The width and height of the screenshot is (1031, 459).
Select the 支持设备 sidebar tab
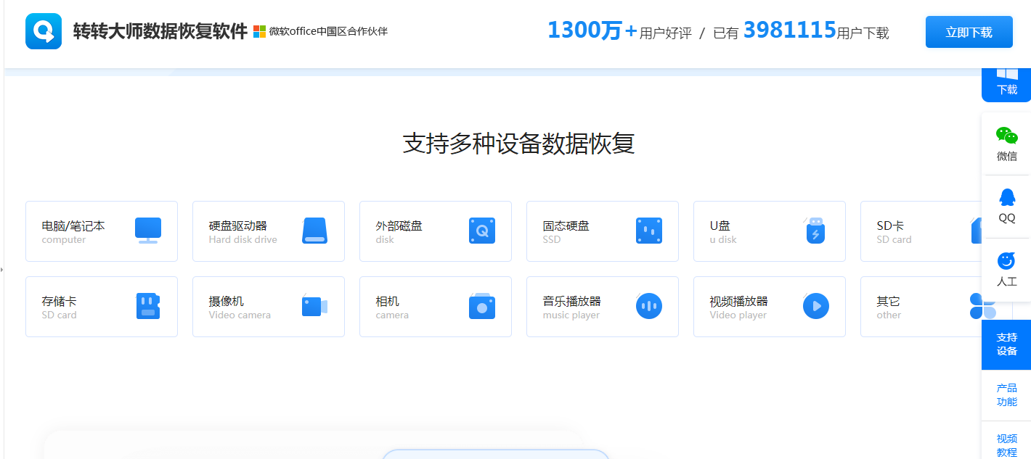click(x=1006, y=344)
